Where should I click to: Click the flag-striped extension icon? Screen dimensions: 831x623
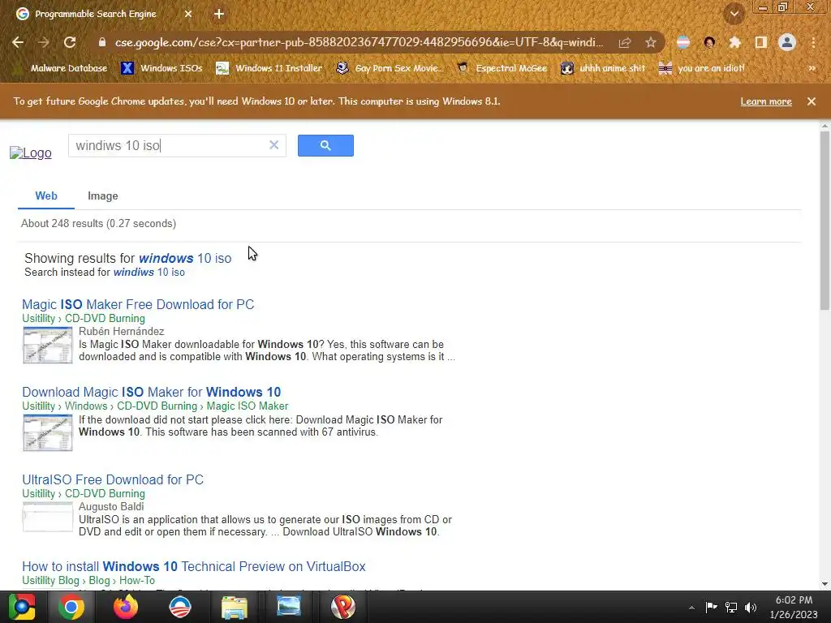683,42
